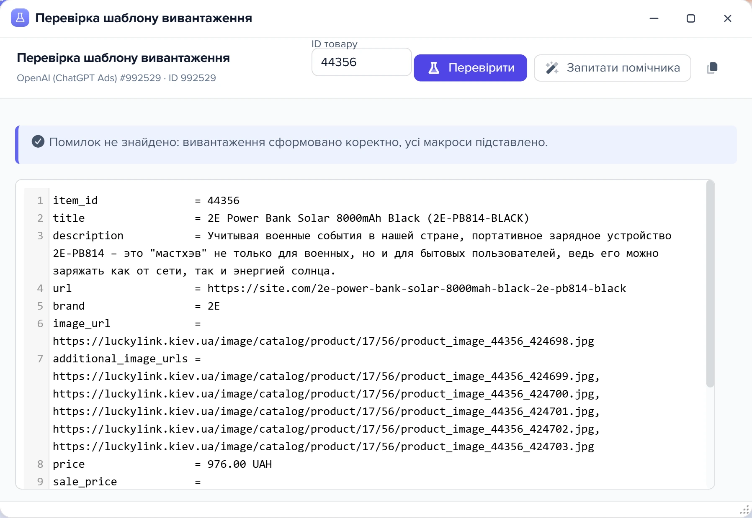752x518 pixels.
Task: Click the url value starting https://site.com
Action: pos(417,288)
